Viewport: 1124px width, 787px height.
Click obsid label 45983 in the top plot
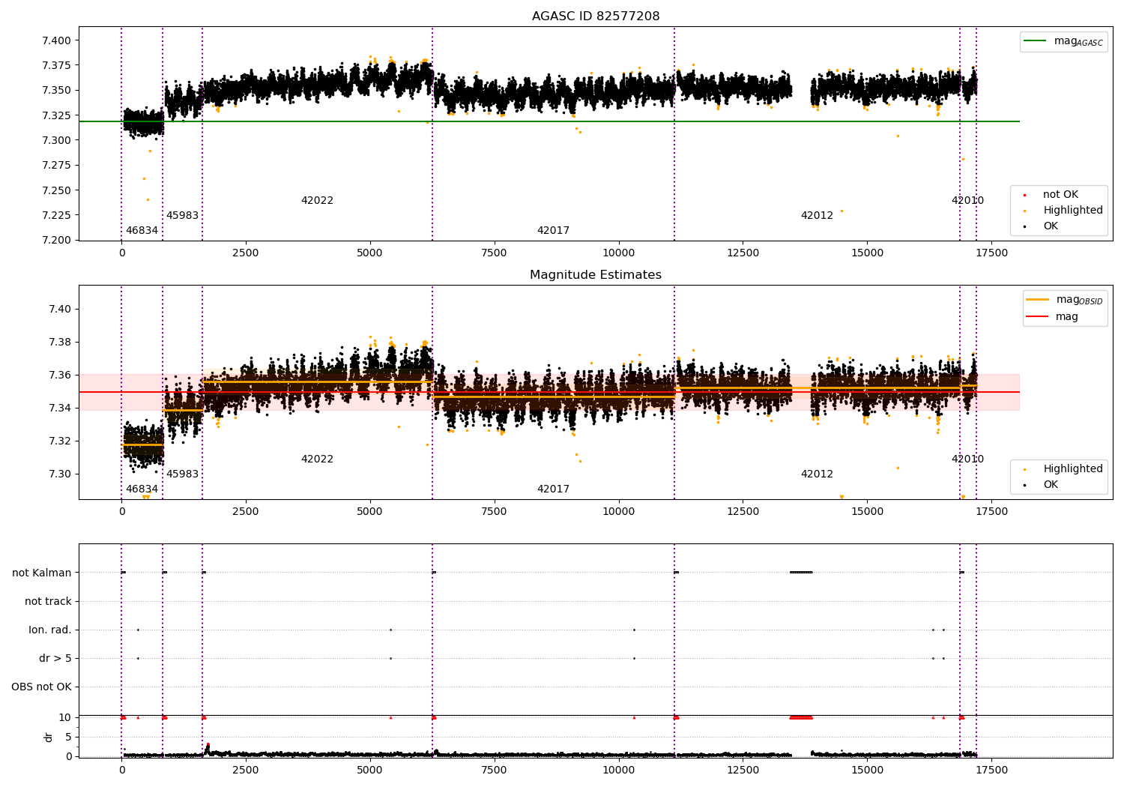pyautogui.click(x=182, y=216)
